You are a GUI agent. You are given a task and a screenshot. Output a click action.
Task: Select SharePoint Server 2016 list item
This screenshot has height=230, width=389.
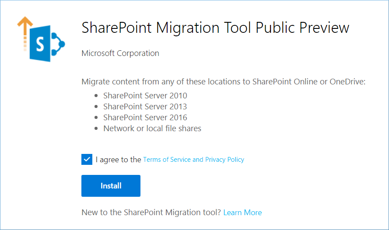[145, 118]
